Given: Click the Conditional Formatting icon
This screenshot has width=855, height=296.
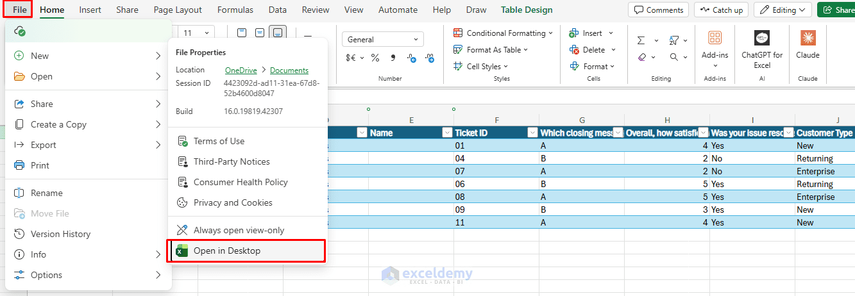Looking at the screenshot, I should coord(458,33).
